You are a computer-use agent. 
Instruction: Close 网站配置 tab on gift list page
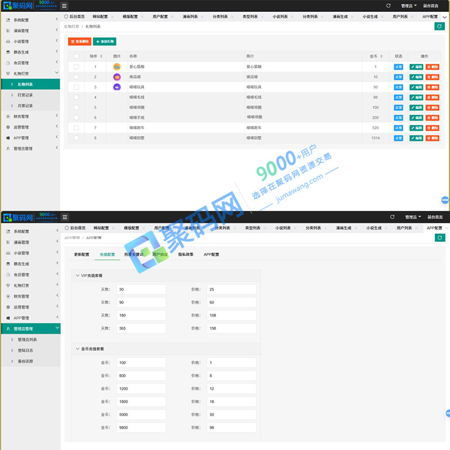coord(112,17)
